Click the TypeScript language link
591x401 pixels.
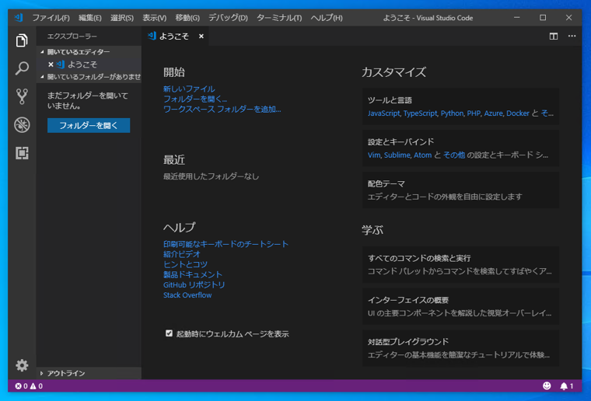tap(420, 113)
